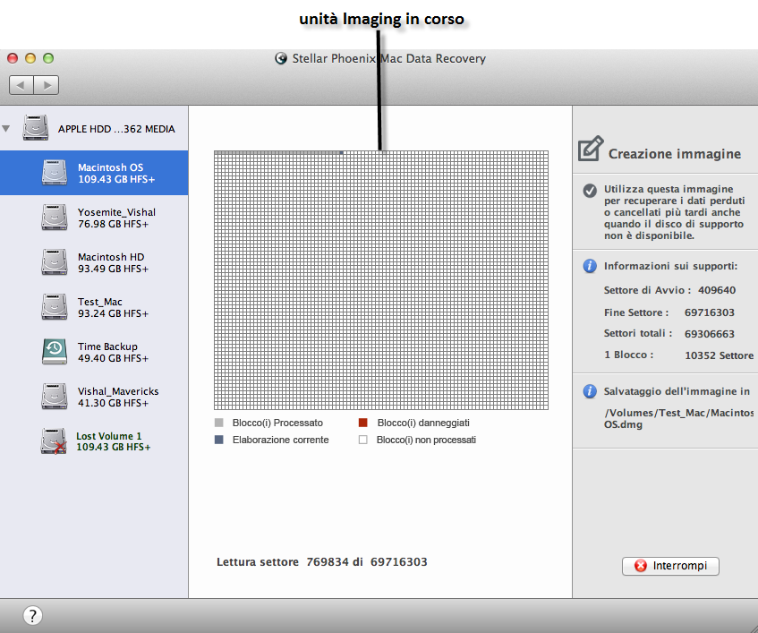
Task: Collapse the APPLE HDD 362 MEDIA tree
Action: [x=5, y=129]
